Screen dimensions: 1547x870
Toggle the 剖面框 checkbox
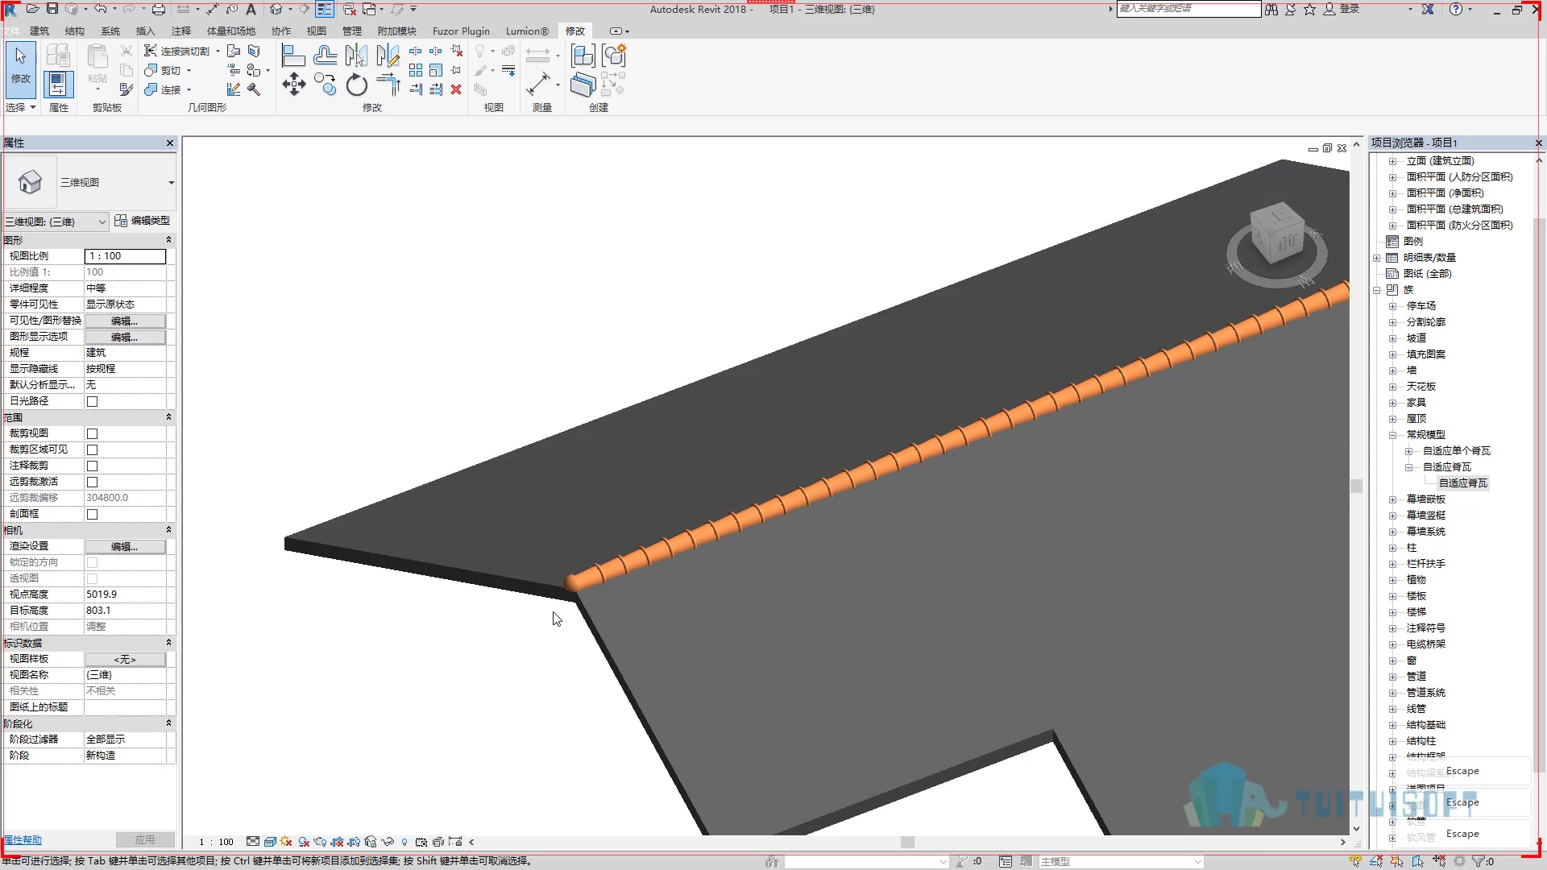(92, 514)
